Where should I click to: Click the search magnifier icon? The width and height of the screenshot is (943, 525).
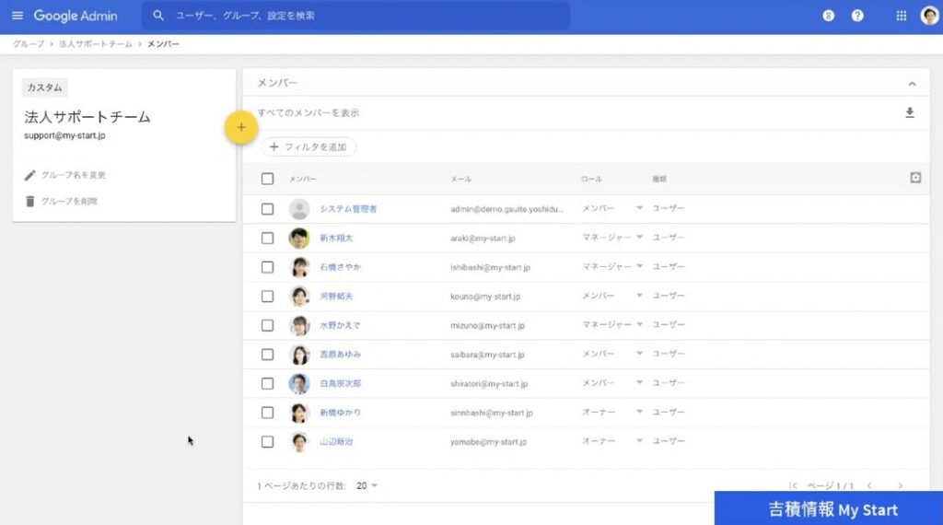click(x=158, y=16)
